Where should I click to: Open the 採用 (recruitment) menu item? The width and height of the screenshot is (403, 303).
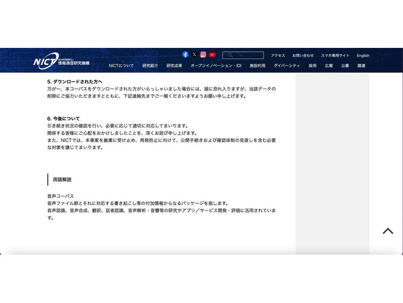coord(313,65)
